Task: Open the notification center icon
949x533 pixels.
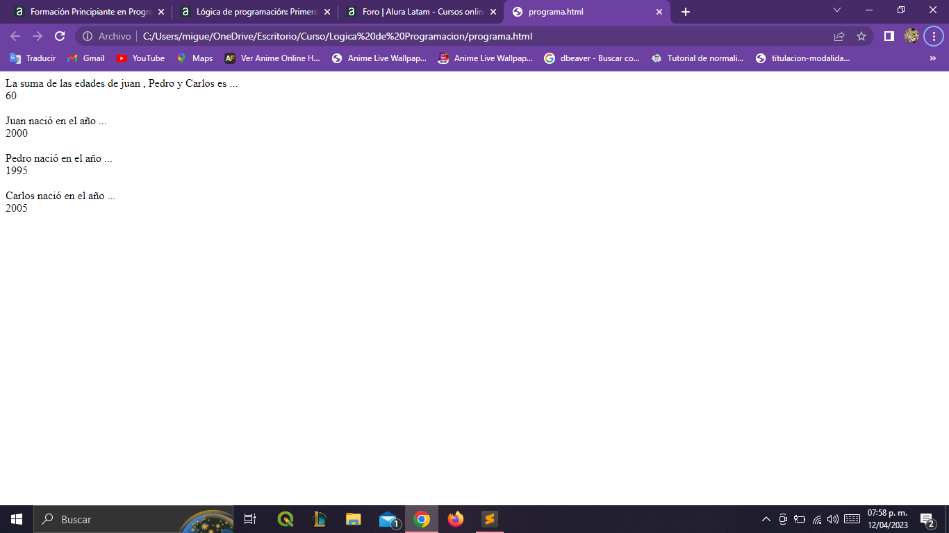Action: pos(927,519)
